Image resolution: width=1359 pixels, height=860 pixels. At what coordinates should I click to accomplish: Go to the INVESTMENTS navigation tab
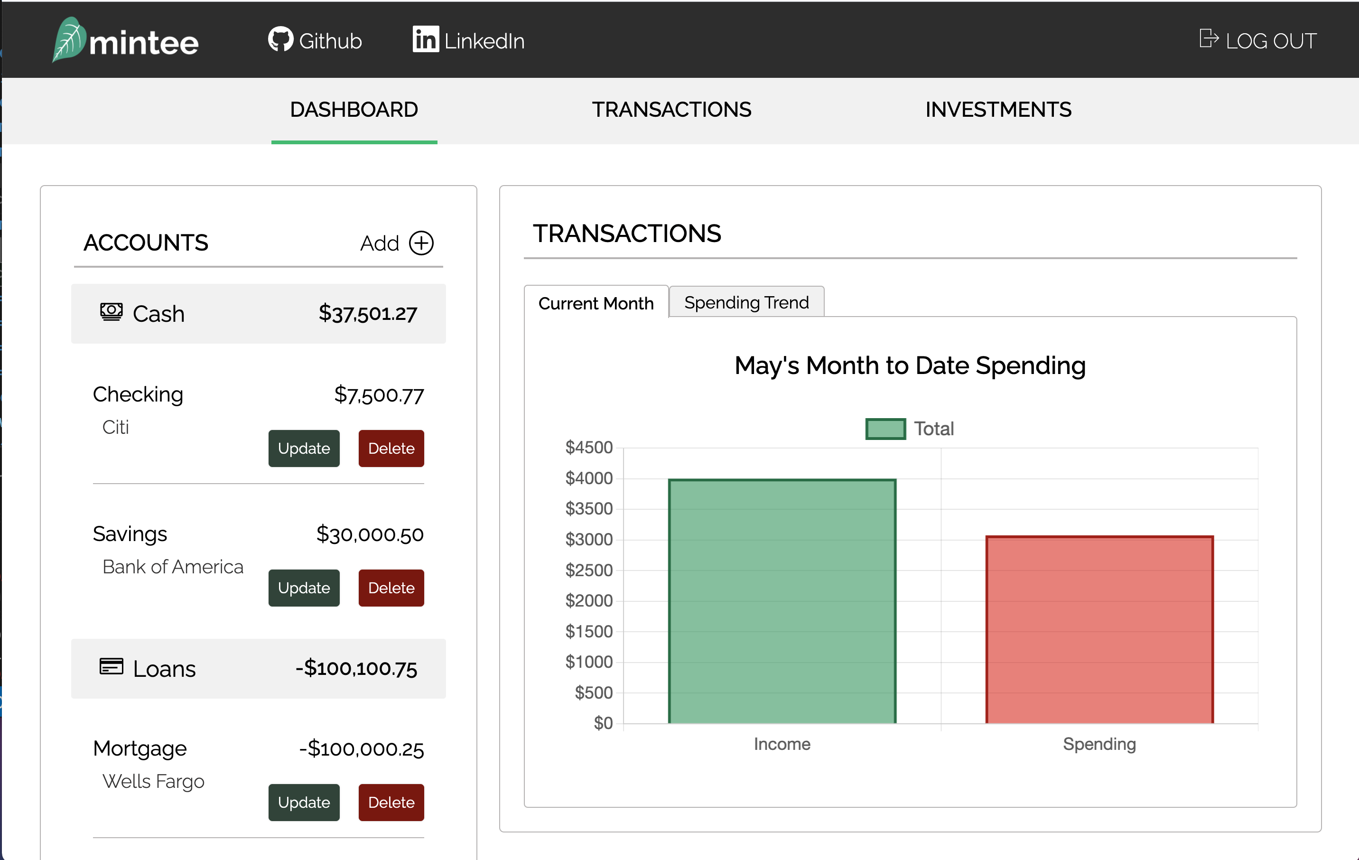(998, 110)
